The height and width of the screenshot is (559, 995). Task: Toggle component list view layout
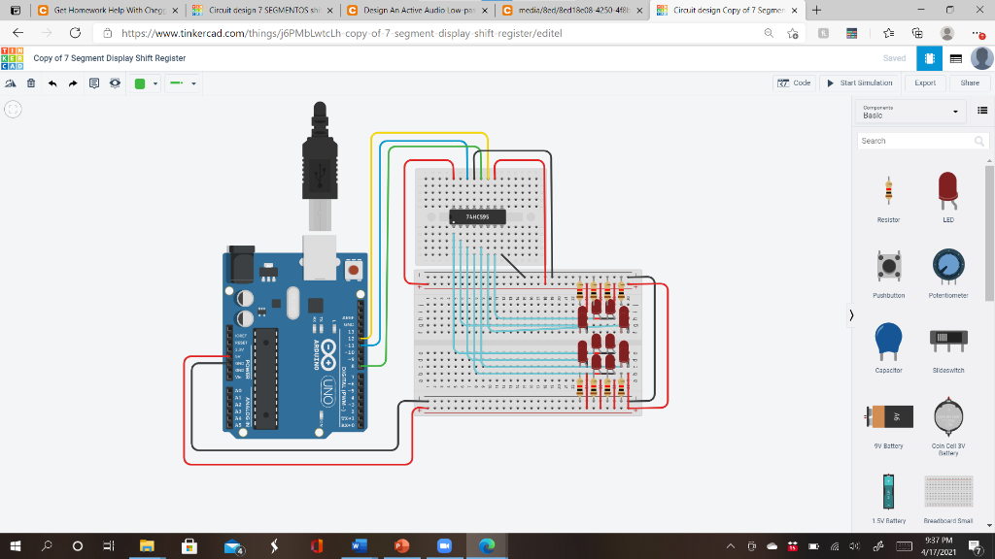click(x=982, y=111)
